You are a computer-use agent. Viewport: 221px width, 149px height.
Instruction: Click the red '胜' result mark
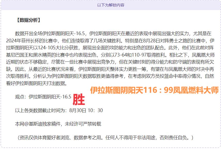click(x=79, y=99)
